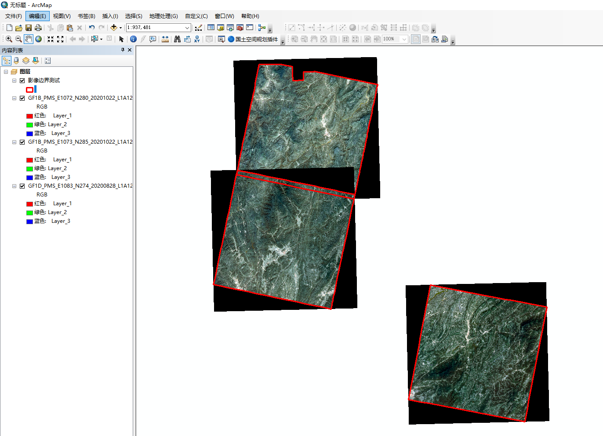Viewport: 603px width, 436px height.
Task: Switch to List By Drawing Order view
Action: pos(7,61)
